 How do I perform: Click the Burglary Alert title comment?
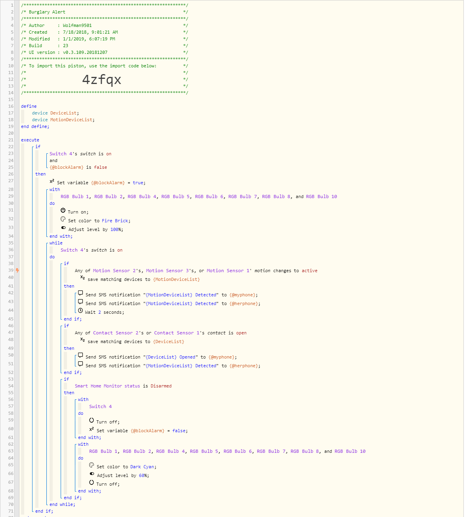pyautogui.click(x=47, y=12)
